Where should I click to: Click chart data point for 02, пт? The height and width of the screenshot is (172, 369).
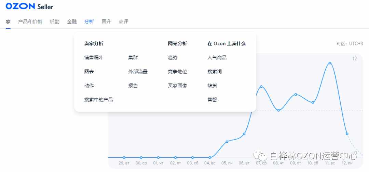tap(176, 157)
